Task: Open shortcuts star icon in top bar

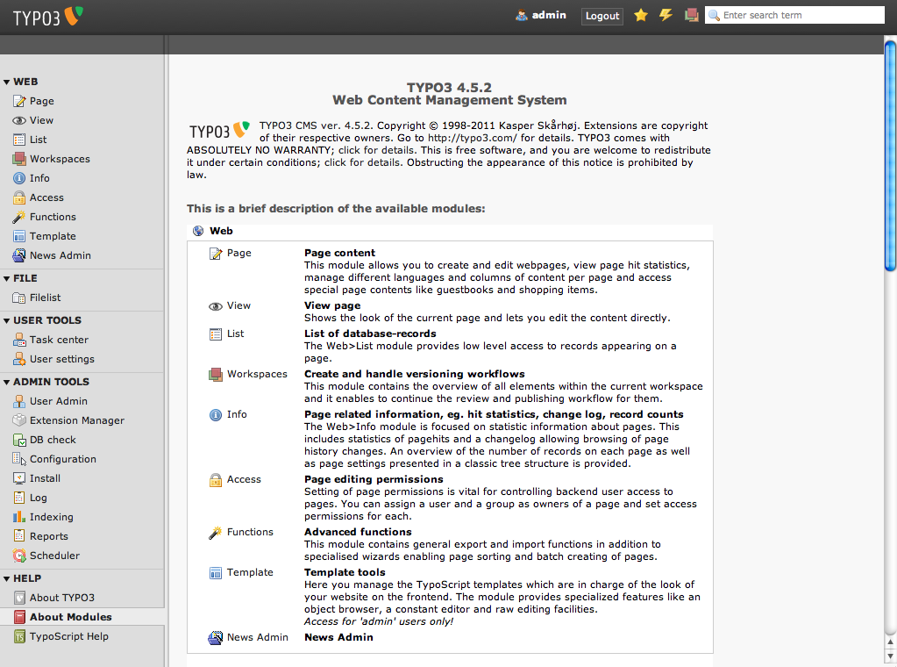Action: 641,16
